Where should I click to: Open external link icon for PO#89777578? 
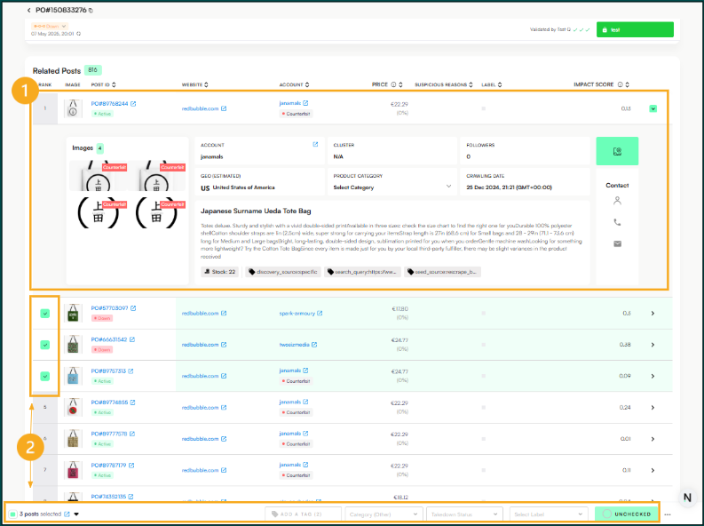point(132,434)
